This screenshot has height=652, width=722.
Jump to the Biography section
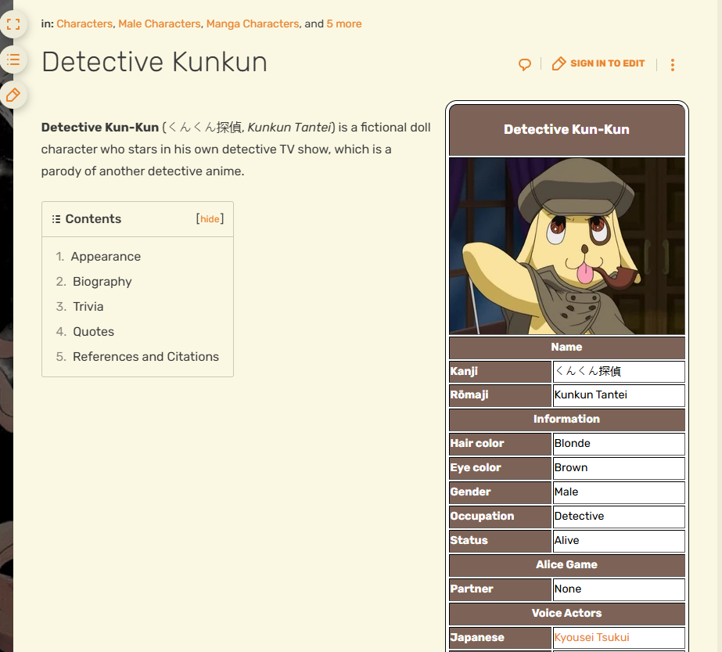(x=102, y=282)
